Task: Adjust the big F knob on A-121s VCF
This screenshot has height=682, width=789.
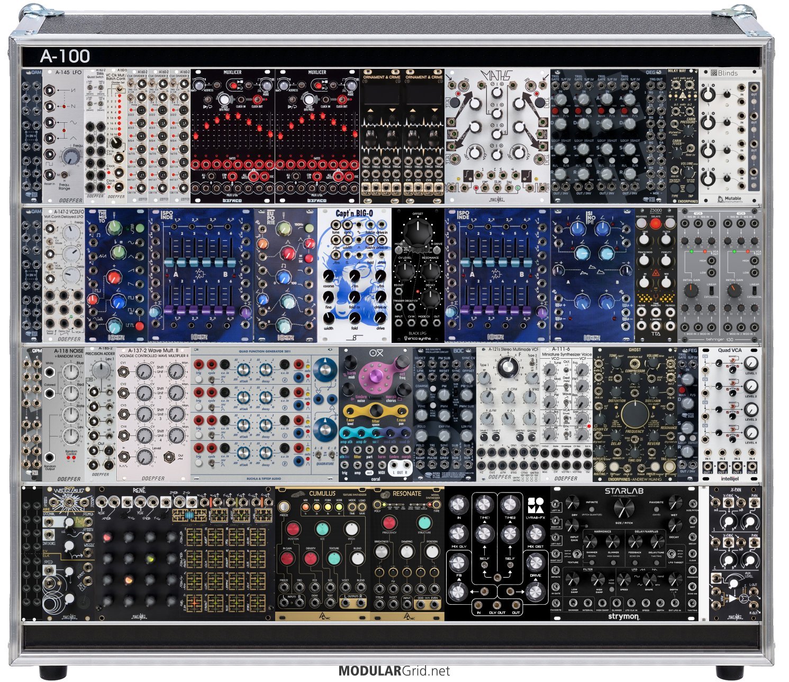Action: point(508,366)
